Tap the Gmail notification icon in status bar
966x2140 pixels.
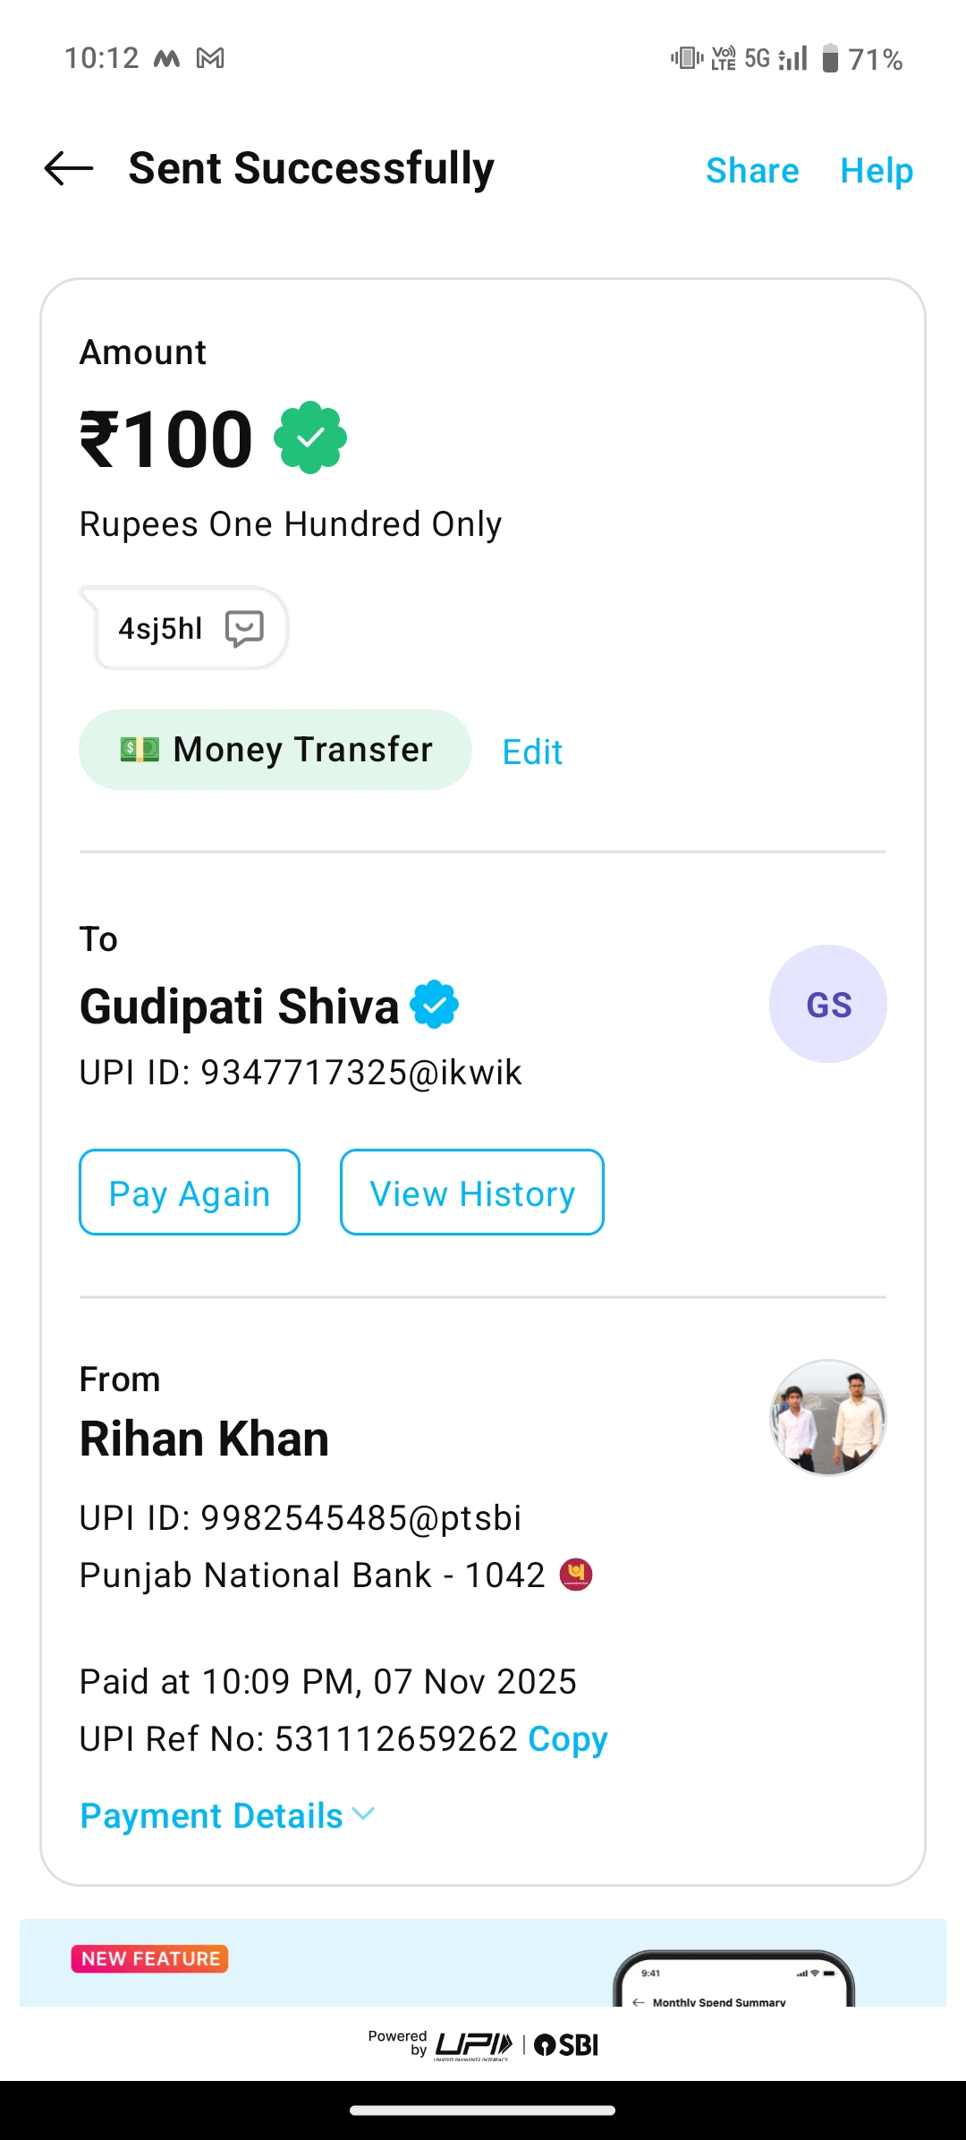click(210, 59)
